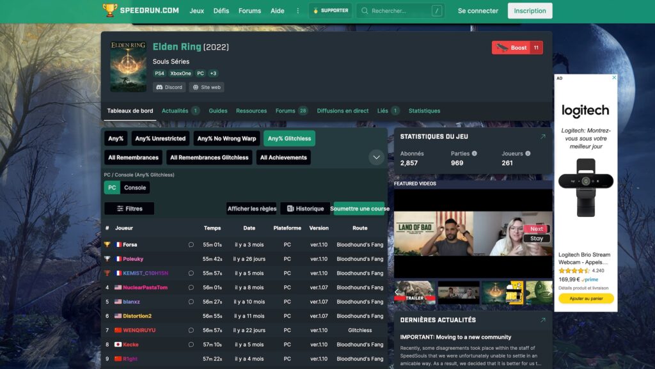The height and width of the screenshot is (369, 655).
Task: Click Soumettre une course button
Action: pyautogui.click(x=359, y=208)
